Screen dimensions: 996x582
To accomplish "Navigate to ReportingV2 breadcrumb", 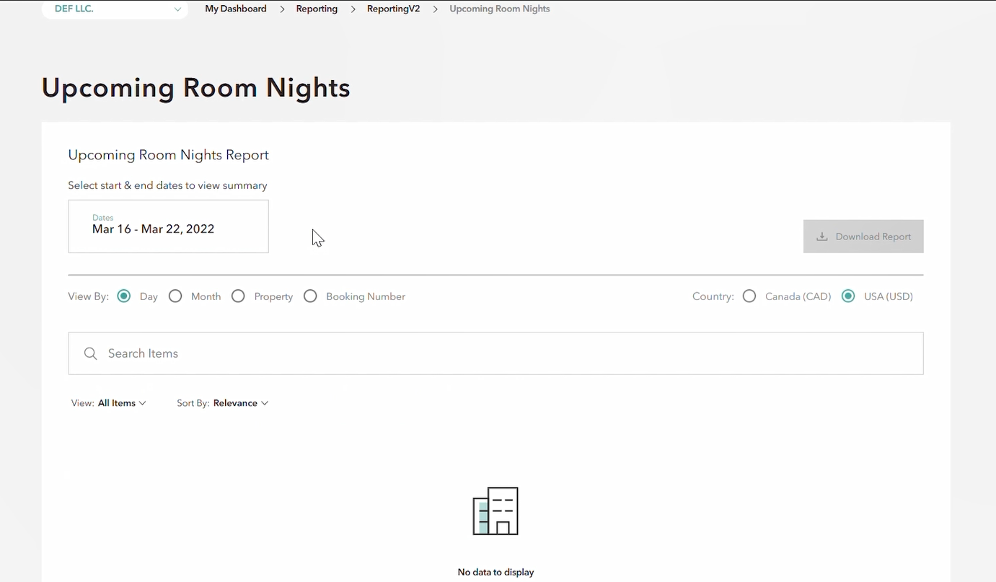I will click(393, 9).
